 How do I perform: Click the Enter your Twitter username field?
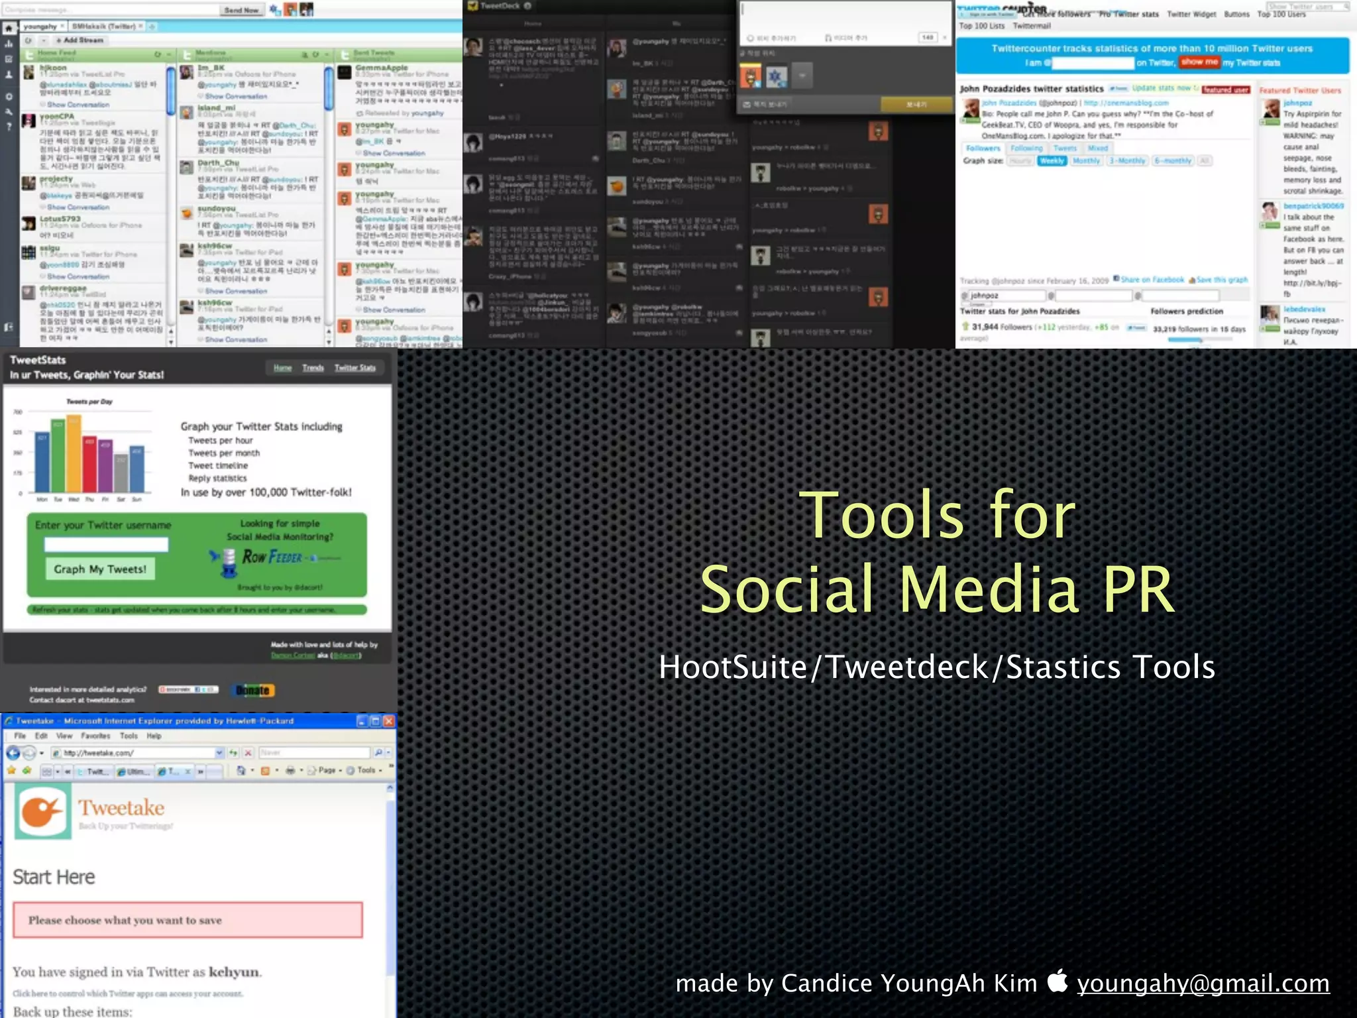106,545
